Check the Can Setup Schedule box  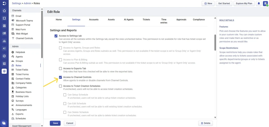tap(65, 95)
